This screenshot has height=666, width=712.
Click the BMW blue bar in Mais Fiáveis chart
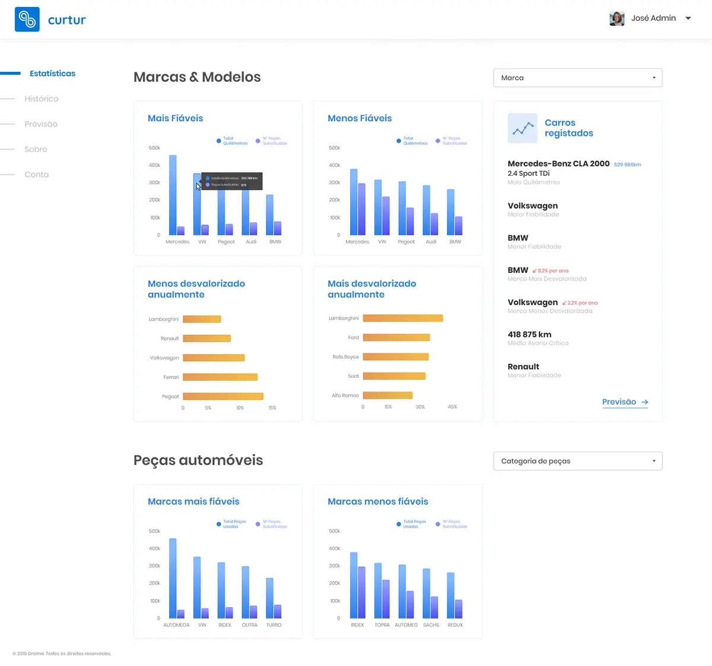(x=269, y=214)
